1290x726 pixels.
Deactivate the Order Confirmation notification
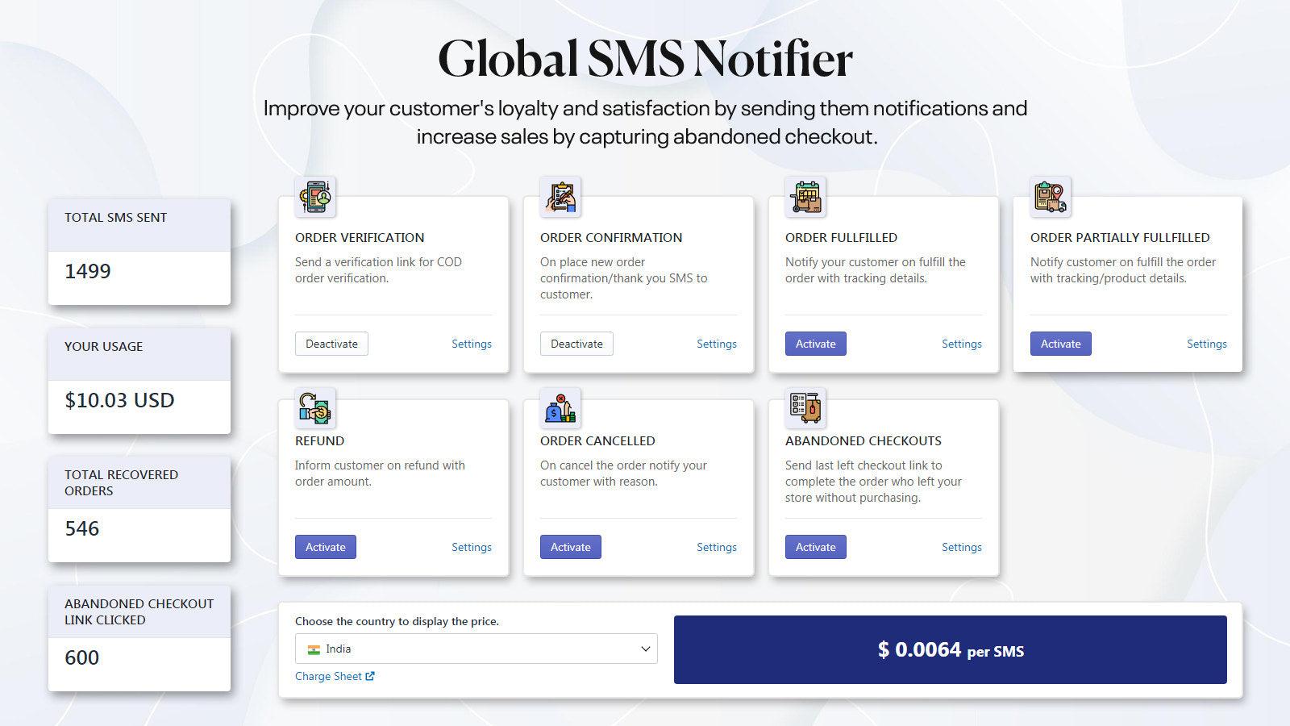click(576, 343)
